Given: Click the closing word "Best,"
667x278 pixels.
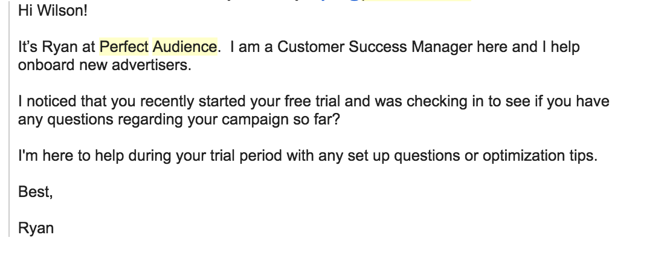Looking at the screenshot, I should pos(35,192).
